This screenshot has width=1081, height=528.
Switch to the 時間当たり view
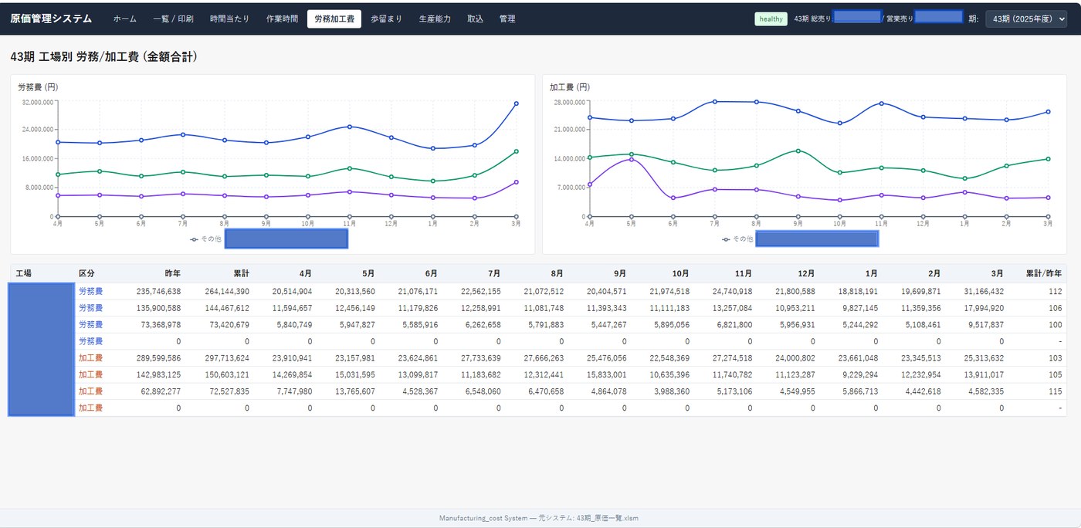click(x=229, y=19)
